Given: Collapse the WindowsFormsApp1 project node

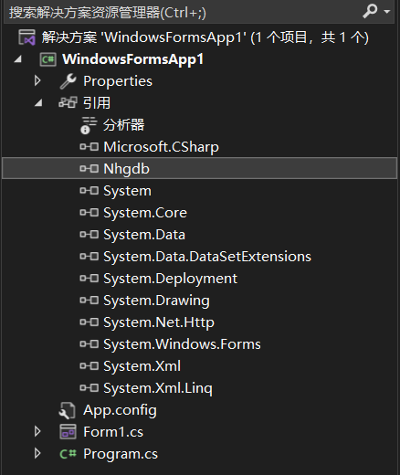Looking at the screenshot, I should [17, 59].
